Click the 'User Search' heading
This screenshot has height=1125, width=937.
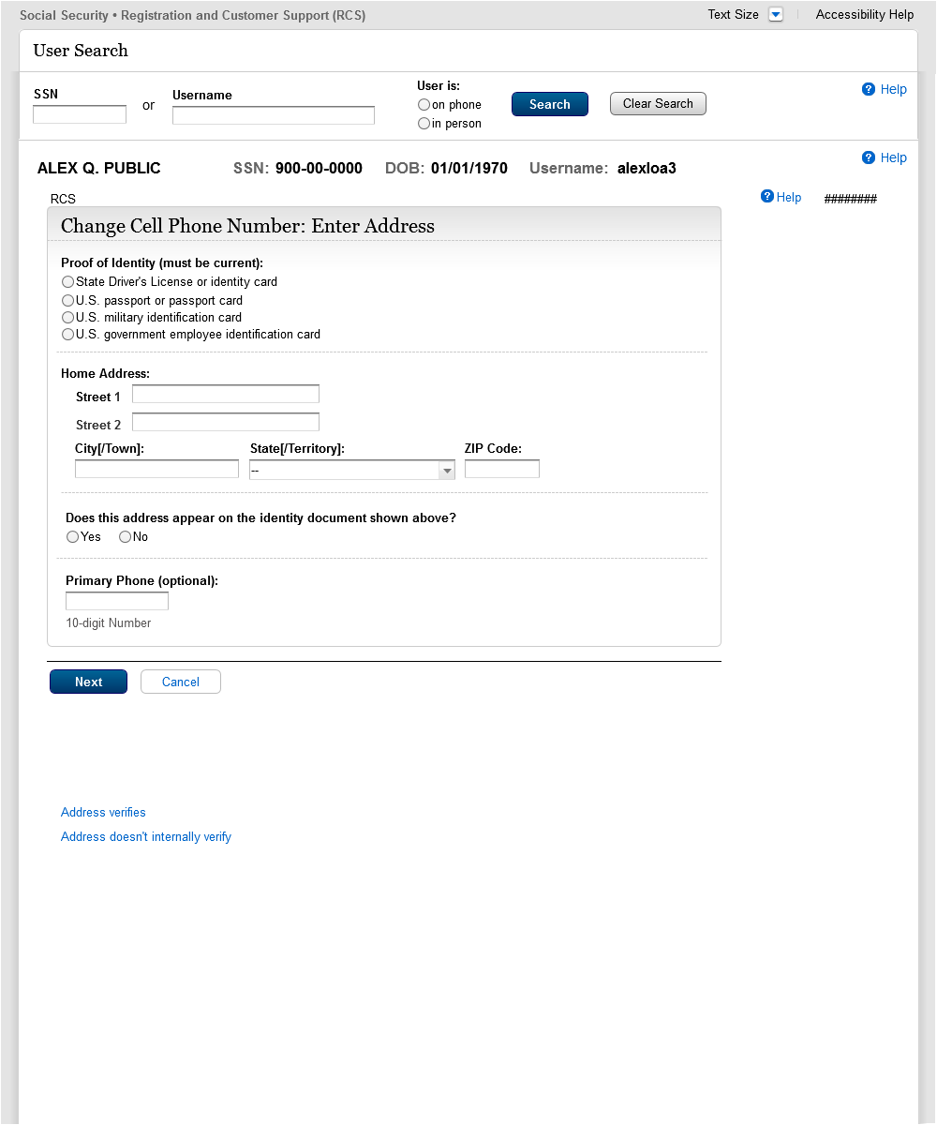(81, 51)
